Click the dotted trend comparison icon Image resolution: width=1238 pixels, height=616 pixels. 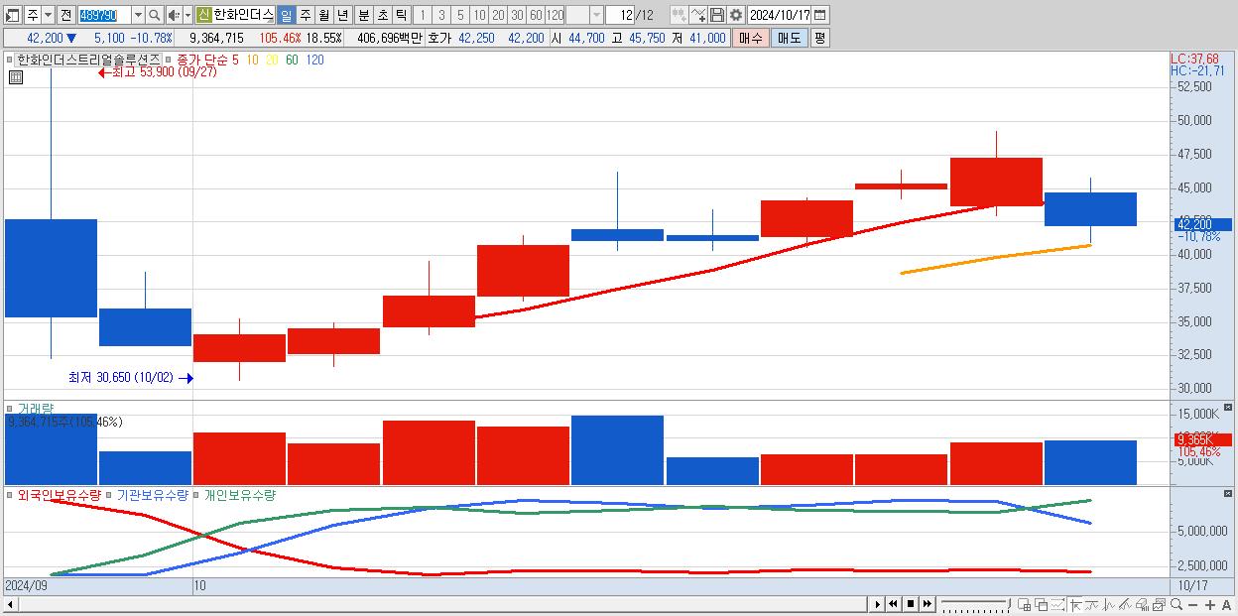pos(1057,605)
